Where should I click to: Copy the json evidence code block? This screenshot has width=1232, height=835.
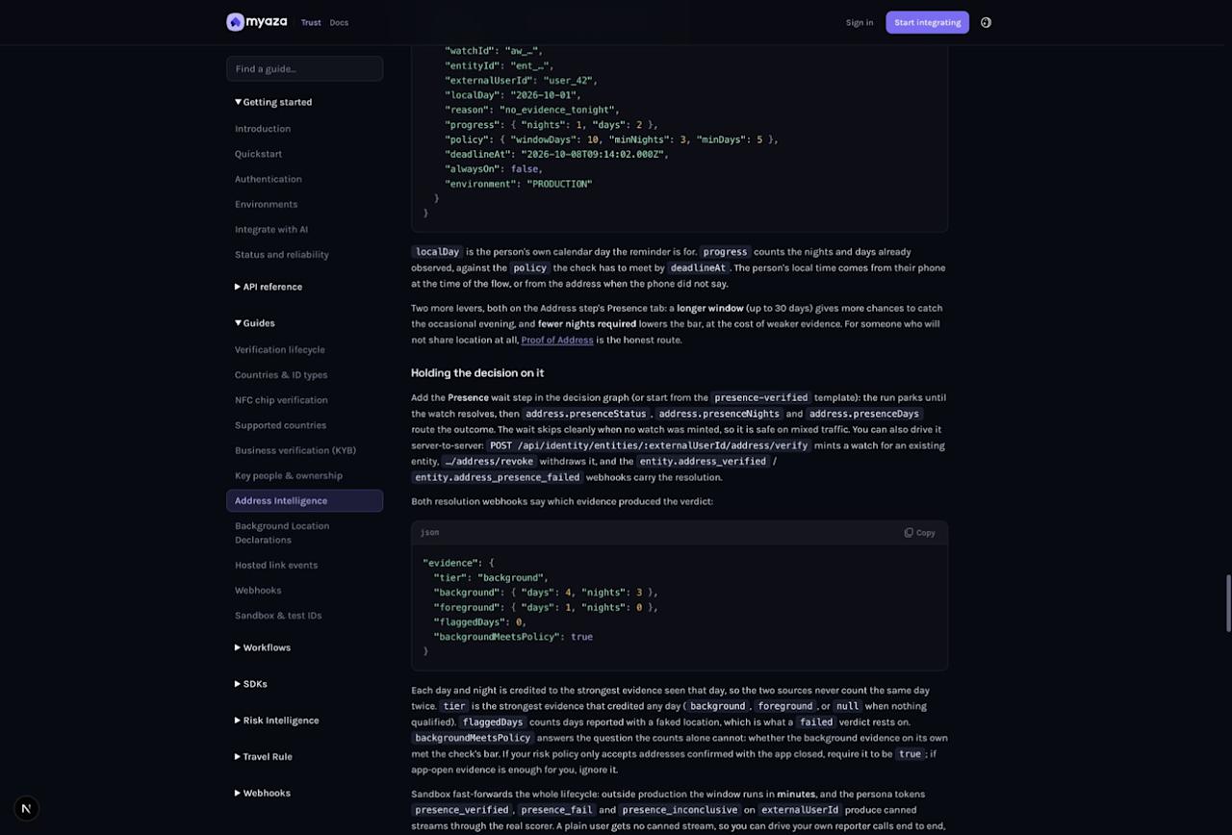[919, 532]
